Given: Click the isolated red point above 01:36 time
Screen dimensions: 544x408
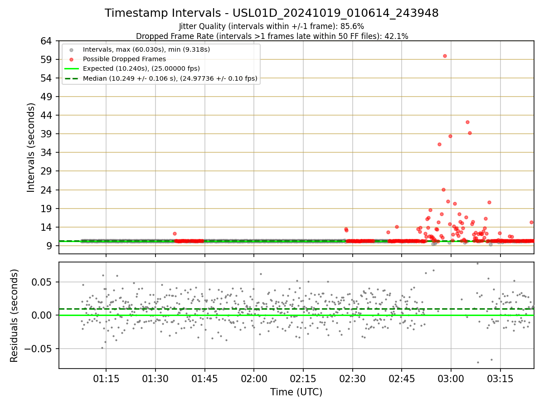Looking at the screenshot, I should (x=175, y=233).
